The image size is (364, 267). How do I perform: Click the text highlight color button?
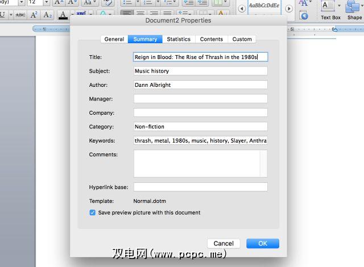81,14
